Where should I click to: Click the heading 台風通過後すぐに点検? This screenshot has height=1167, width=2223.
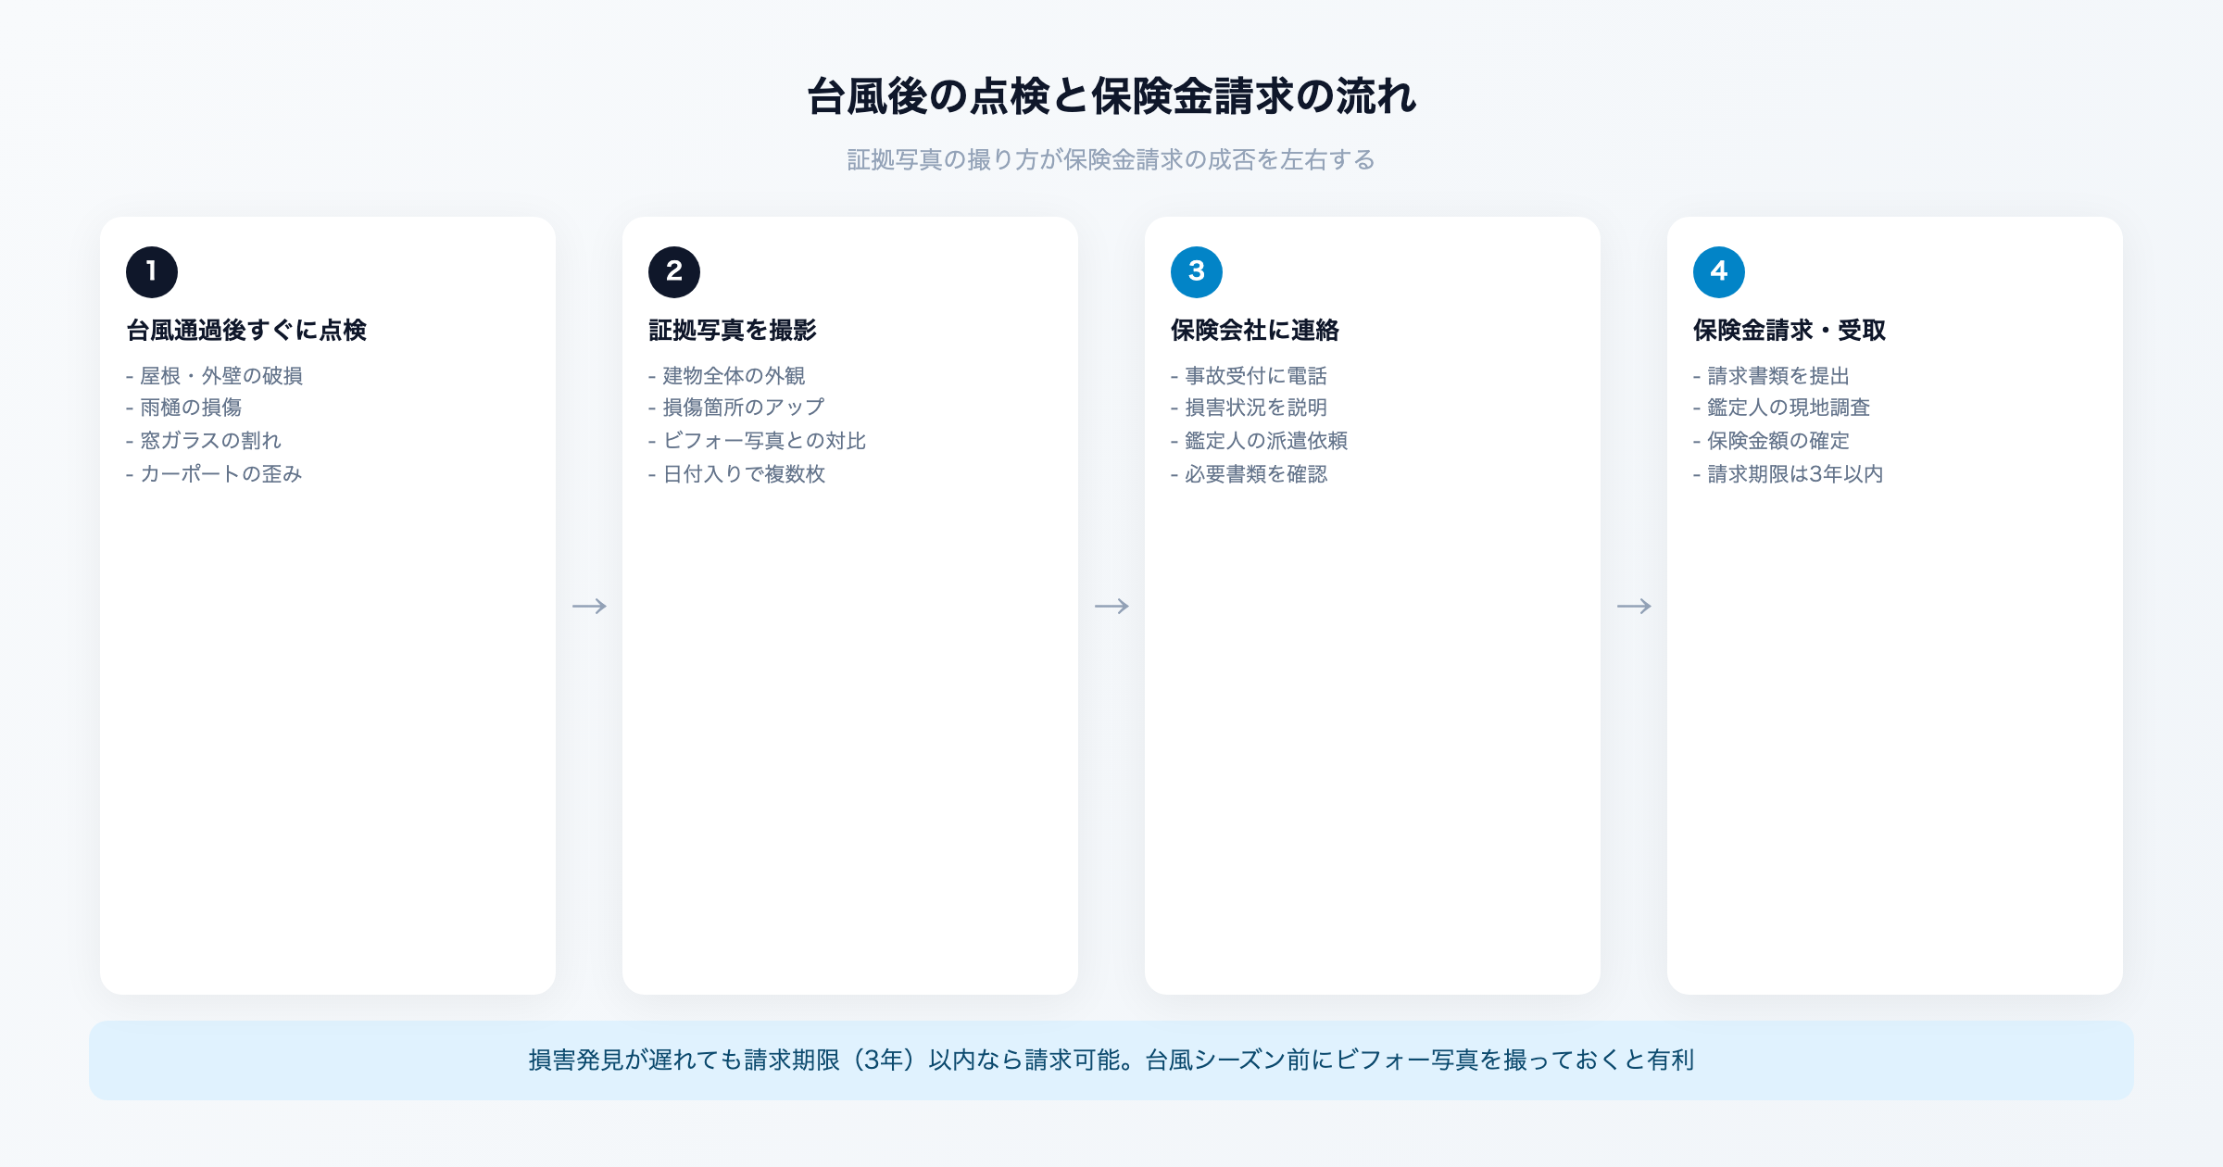point(246,330)
